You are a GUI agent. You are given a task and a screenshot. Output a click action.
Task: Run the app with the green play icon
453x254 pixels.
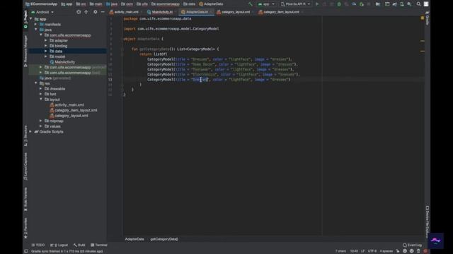(317, 4)
